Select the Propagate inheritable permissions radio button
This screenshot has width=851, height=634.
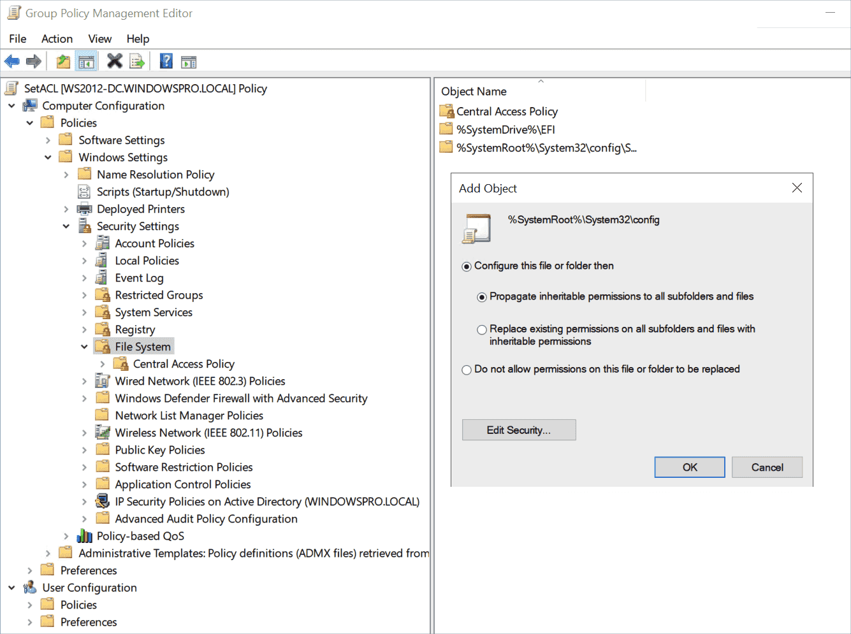[483, 297]
